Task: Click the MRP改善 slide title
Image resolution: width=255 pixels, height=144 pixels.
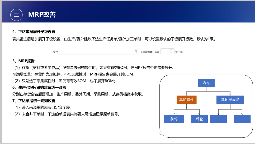Action: click(x=42, y=15)
